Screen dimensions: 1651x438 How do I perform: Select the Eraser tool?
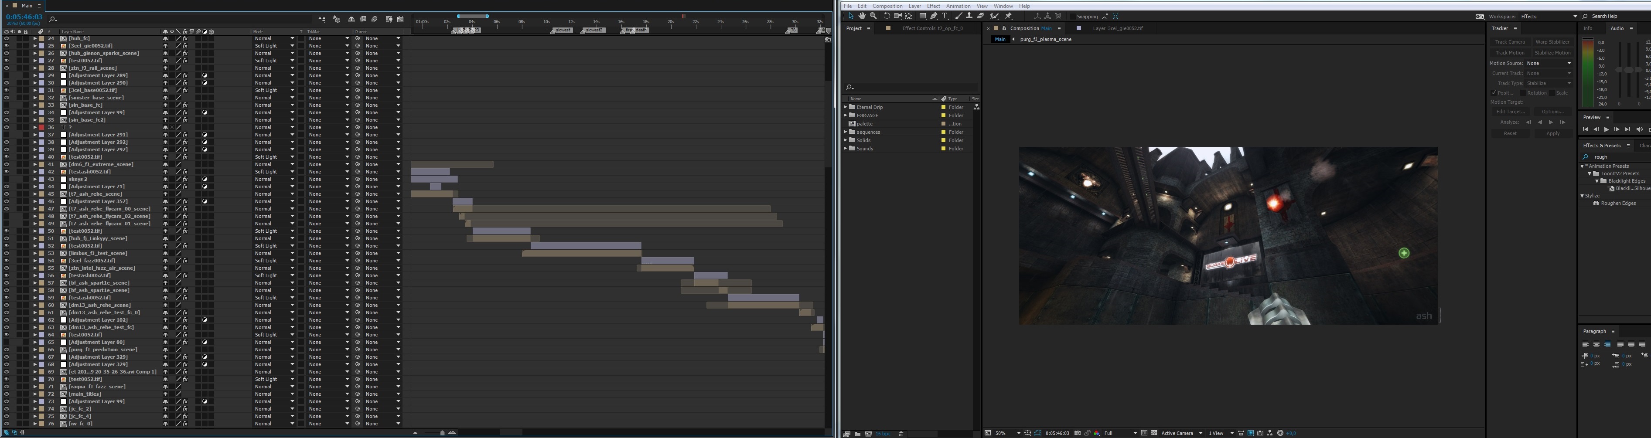point(981,16)
